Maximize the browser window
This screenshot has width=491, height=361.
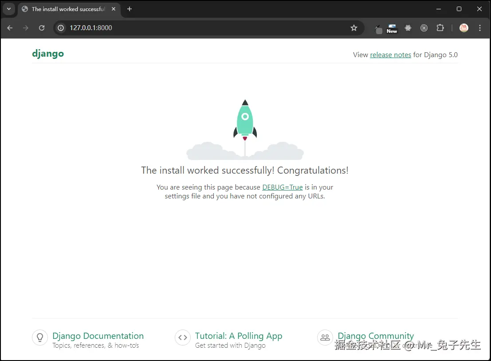click(459, 9)
